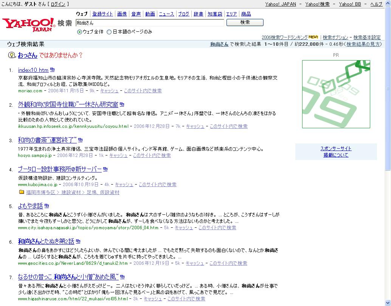Open new-window icon beside プータロー設計事務所 result
Image resolution: width=391 pixels, height=306 pixels.
(x=105, y=169)
